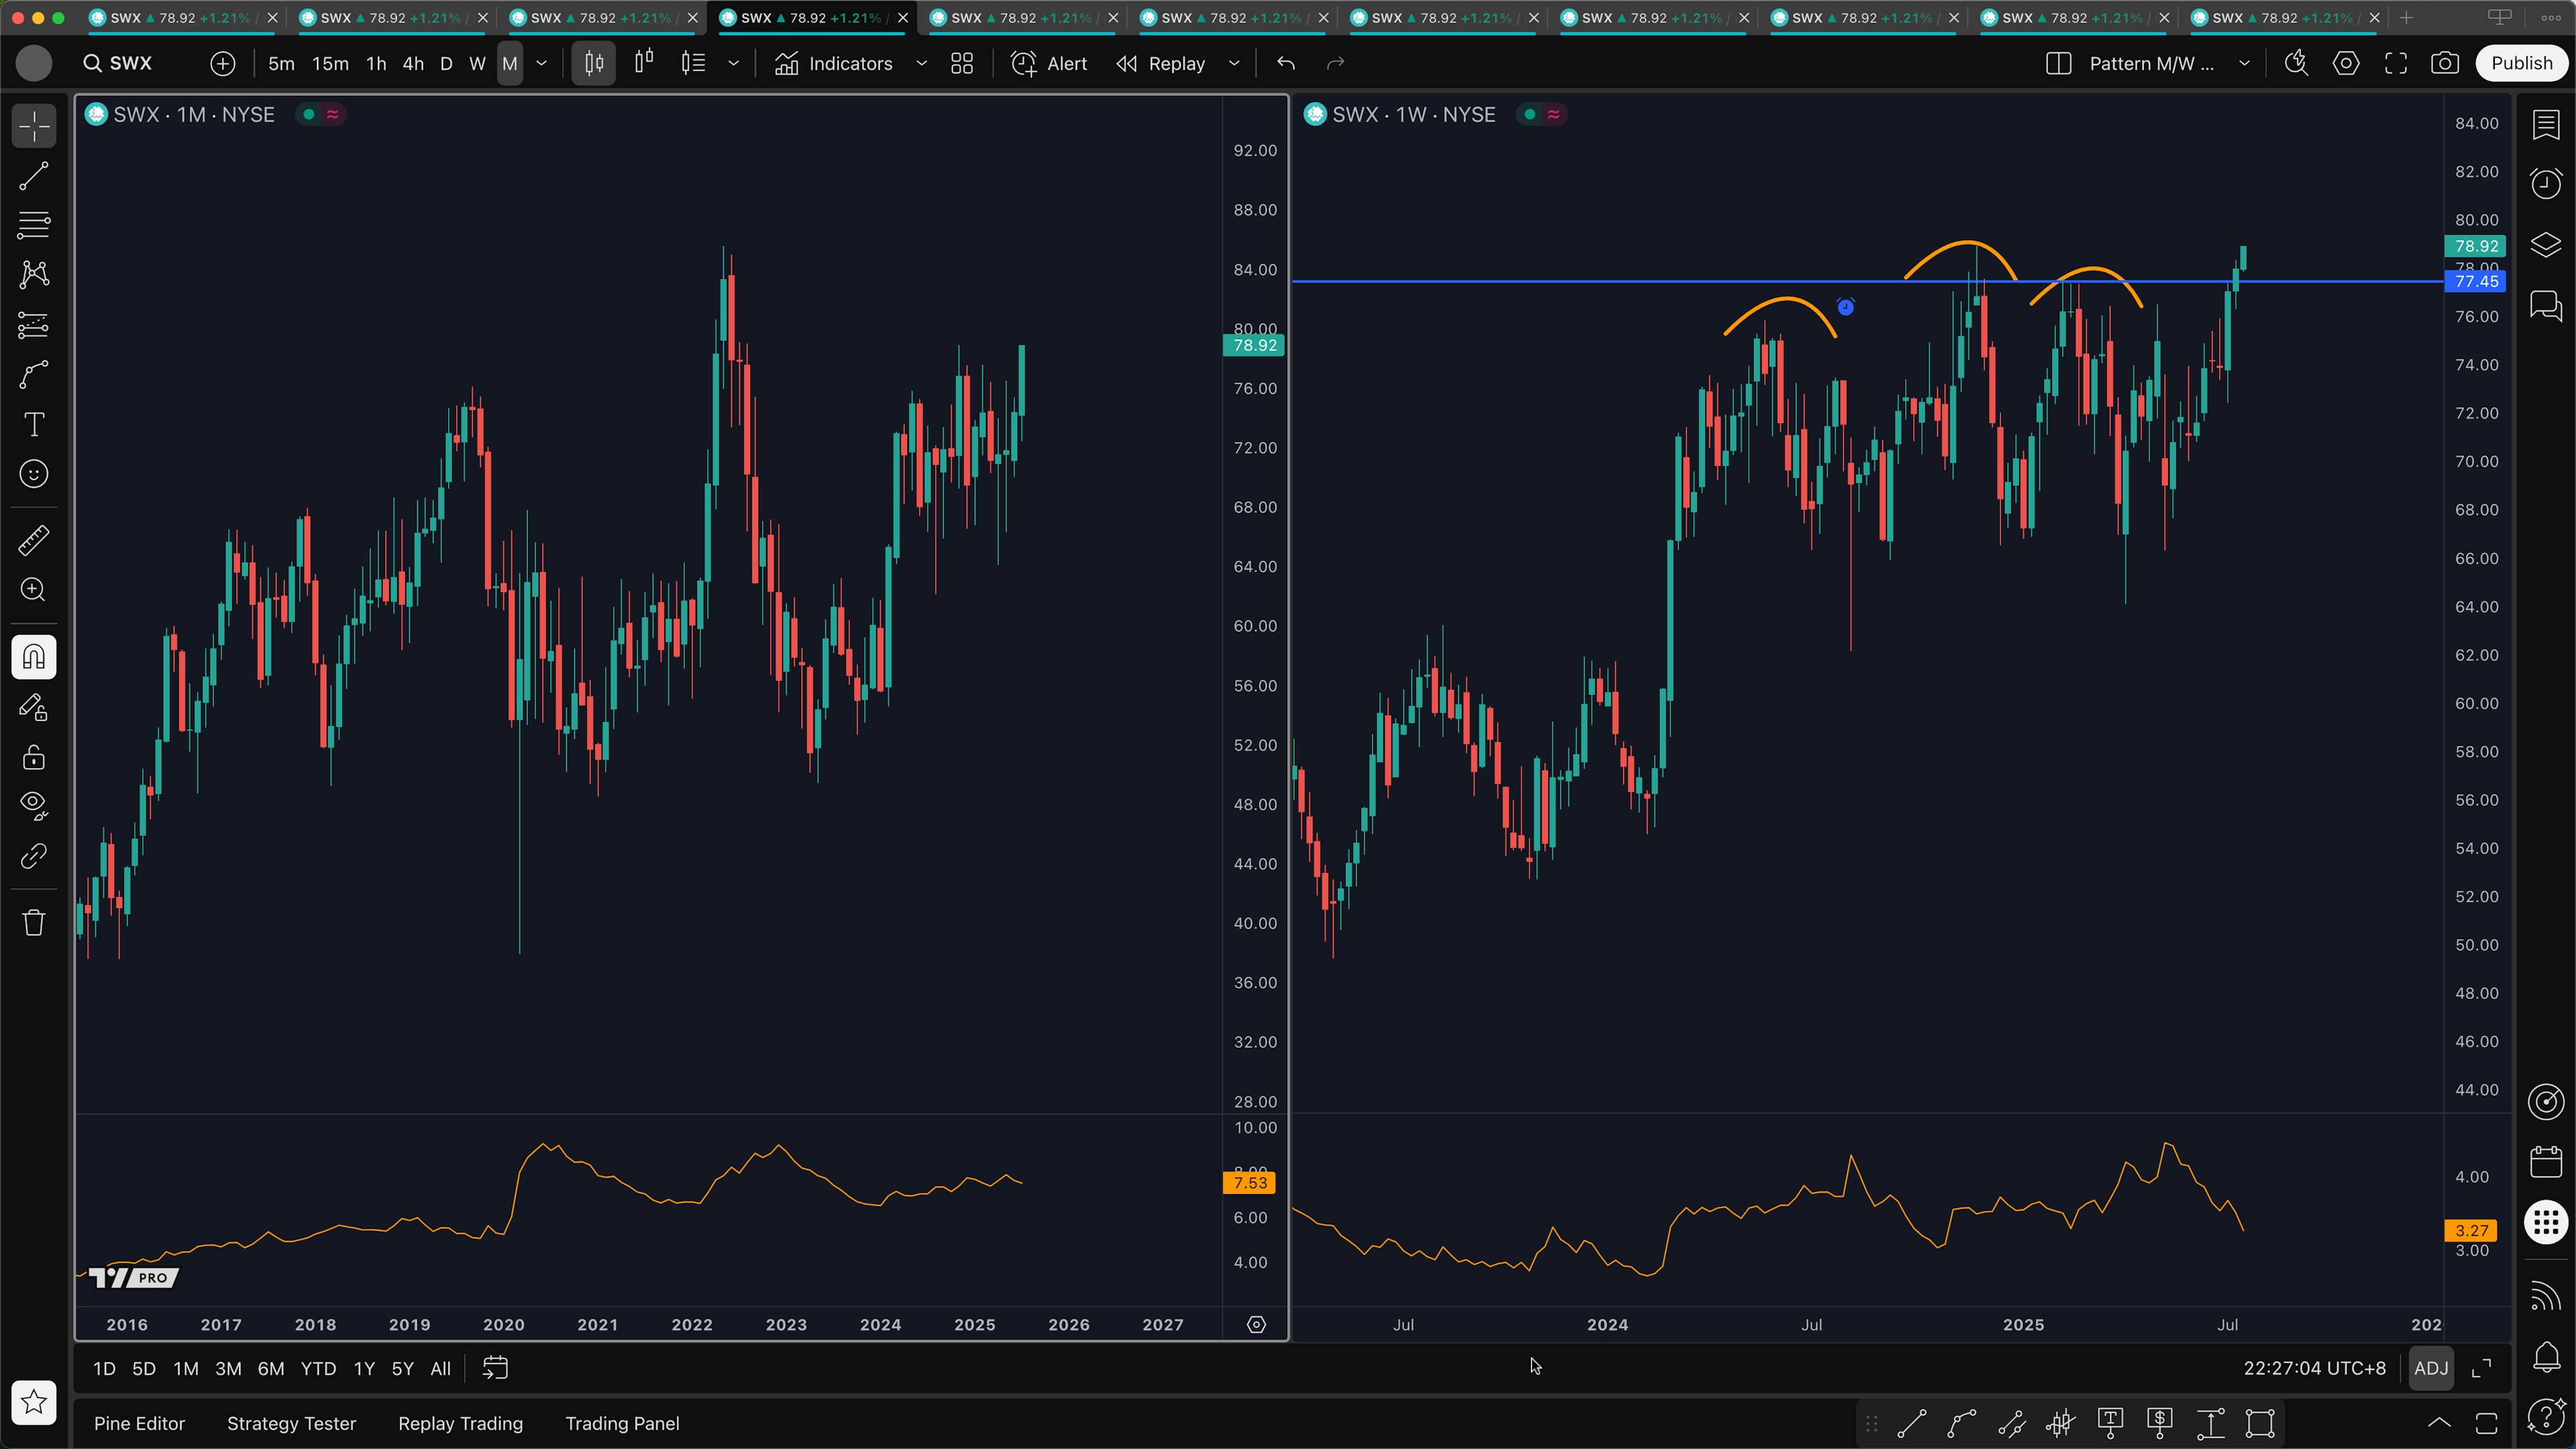Select the W weekly timeframe

tap(477, 63)
